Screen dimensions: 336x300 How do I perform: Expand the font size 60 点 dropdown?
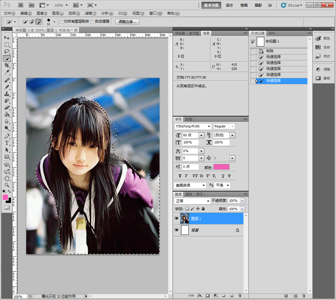(x=201, y=135)
